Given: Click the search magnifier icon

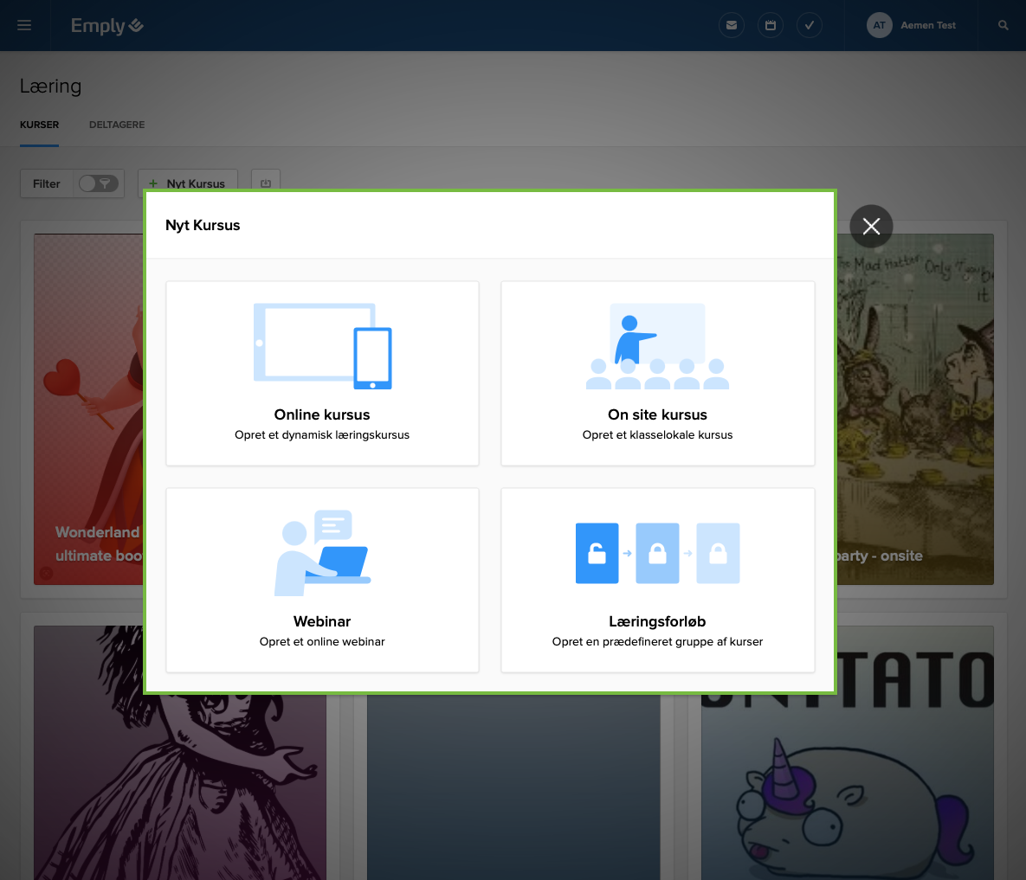Looking at the screenshot, I should coord(1003,25).
